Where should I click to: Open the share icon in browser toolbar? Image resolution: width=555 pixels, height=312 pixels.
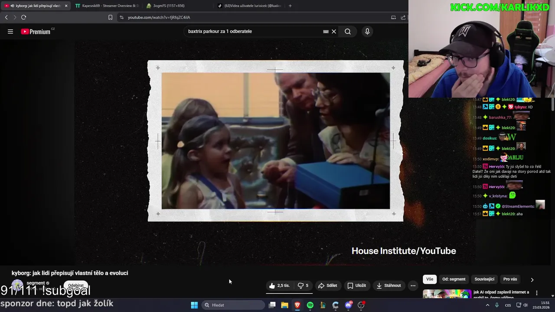(x=403, y=17)
